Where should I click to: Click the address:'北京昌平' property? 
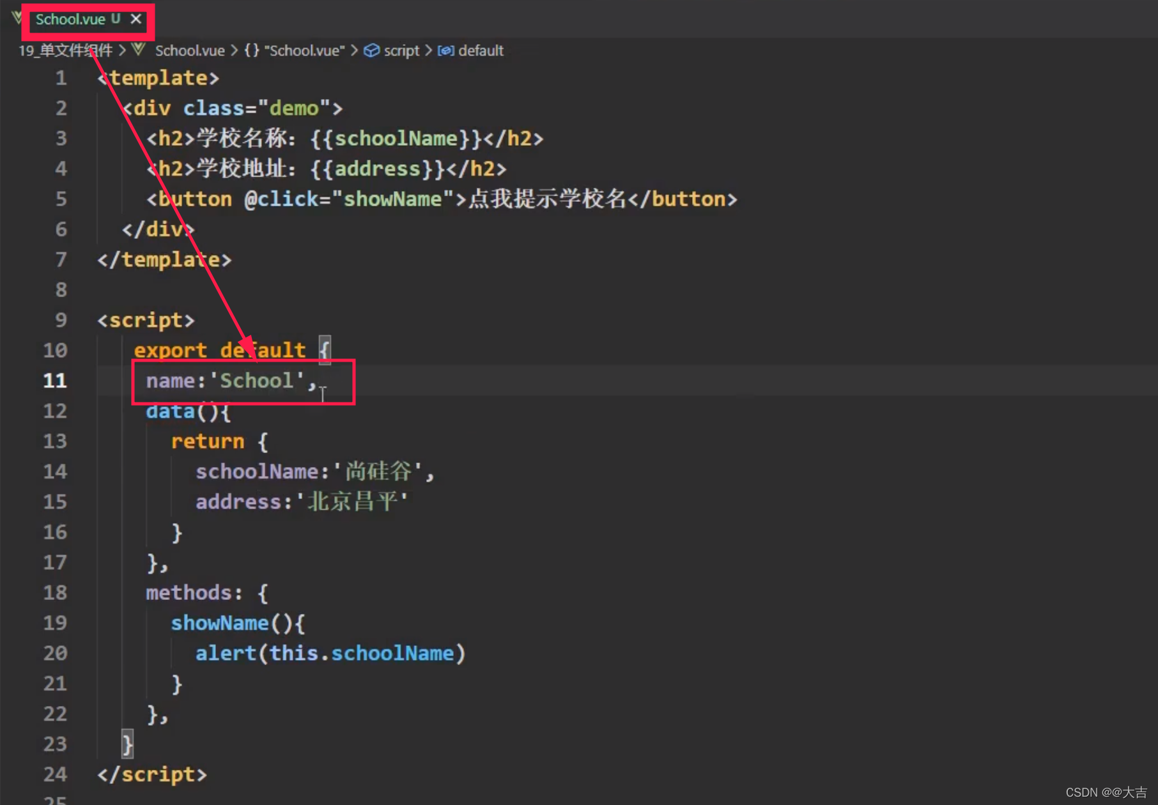[302, 502]
